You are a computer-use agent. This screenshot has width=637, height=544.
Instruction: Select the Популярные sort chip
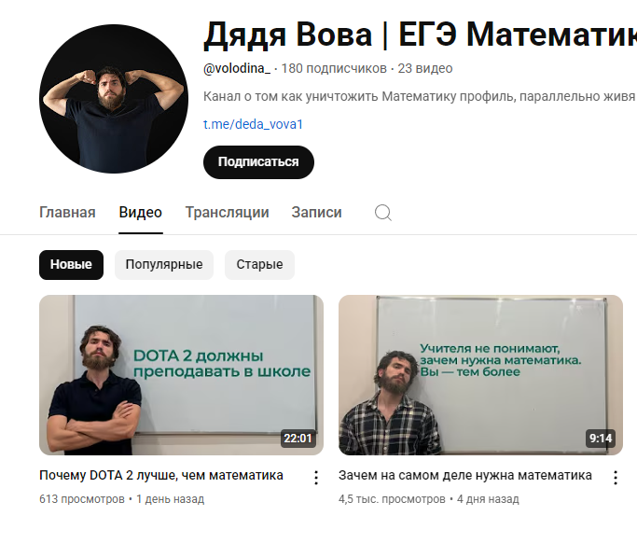(164, 265)
